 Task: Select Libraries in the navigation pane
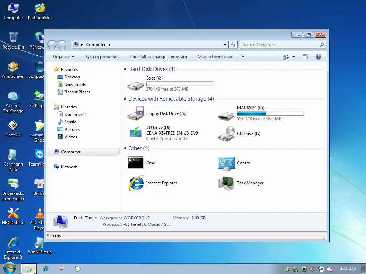pos(65,107)
